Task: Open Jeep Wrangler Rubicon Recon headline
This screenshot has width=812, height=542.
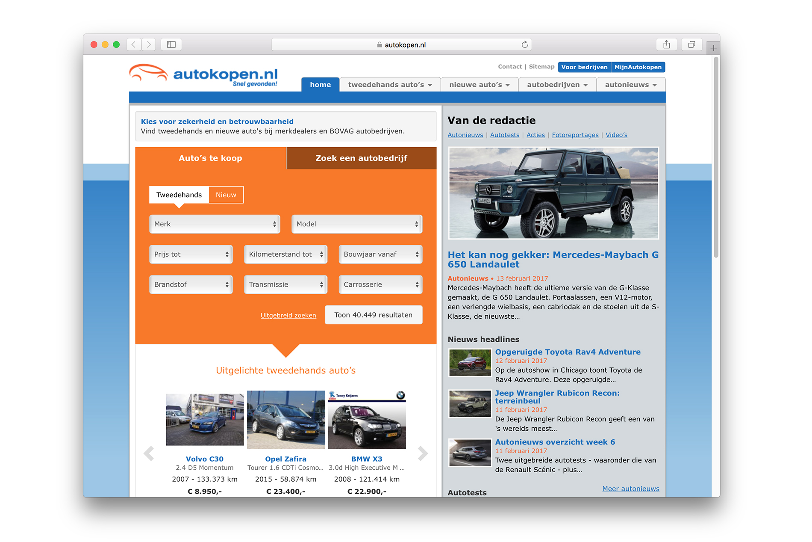Action: (557, 397)
